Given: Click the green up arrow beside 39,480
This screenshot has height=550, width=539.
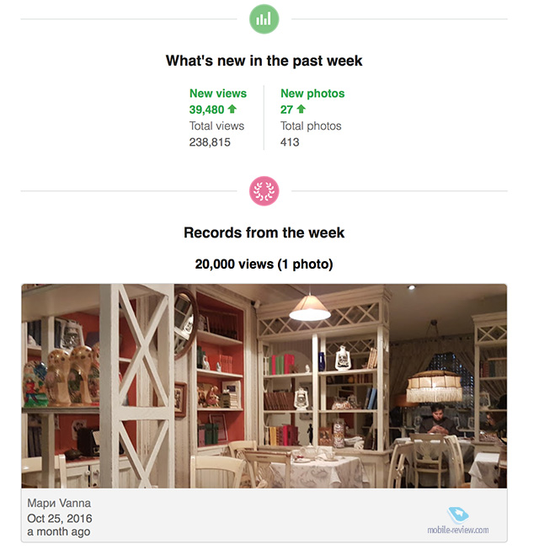Looking at the screenshot, I should pyautogui.click(x=232, y=109).
